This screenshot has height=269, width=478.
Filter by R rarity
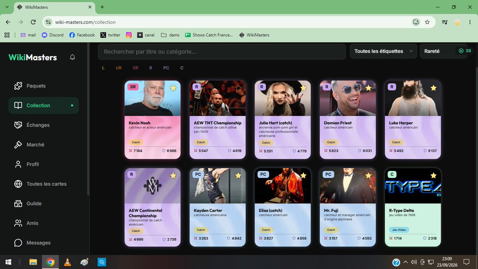151,68
